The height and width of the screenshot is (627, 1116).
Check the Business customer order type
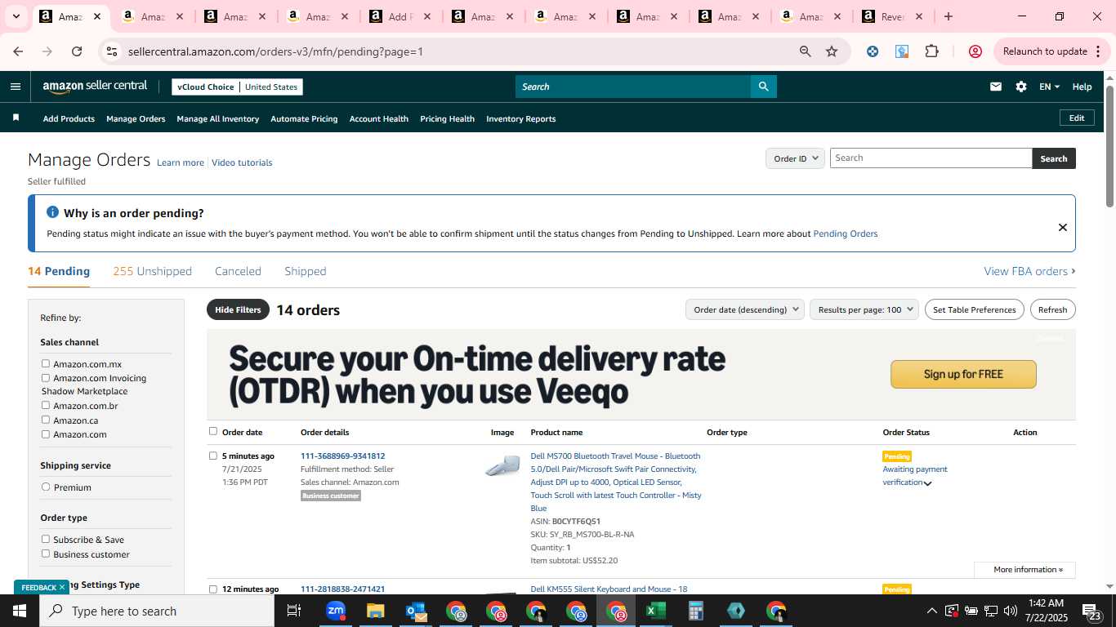46,554
